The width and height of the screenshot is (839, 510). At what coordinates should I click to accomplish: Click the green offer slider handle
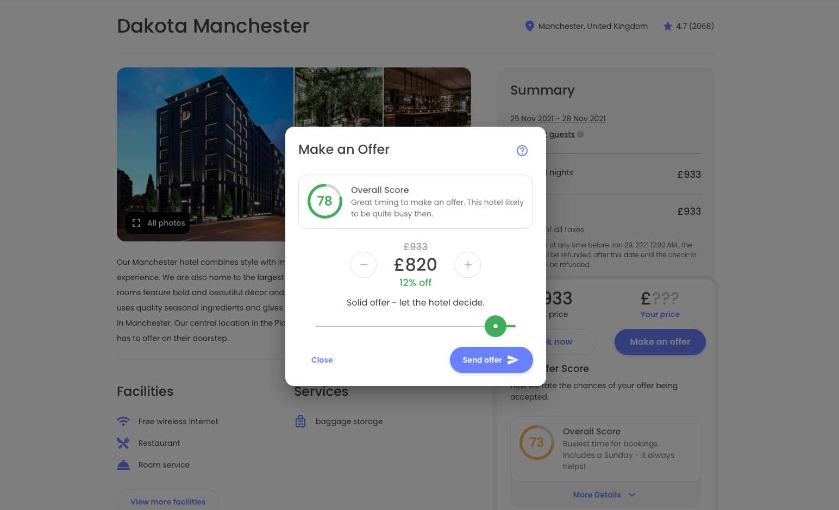tap(496, 326)
